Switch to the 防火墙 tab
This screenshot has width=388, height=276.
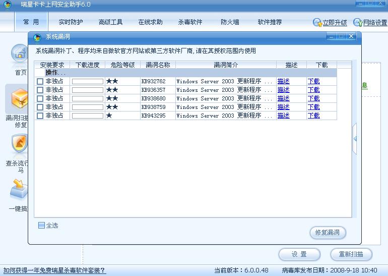coord(230,22)
